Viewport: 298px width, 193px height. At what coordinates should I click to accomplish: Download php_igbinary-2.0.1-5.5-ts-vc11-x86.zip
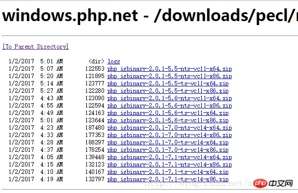(168, 91)
